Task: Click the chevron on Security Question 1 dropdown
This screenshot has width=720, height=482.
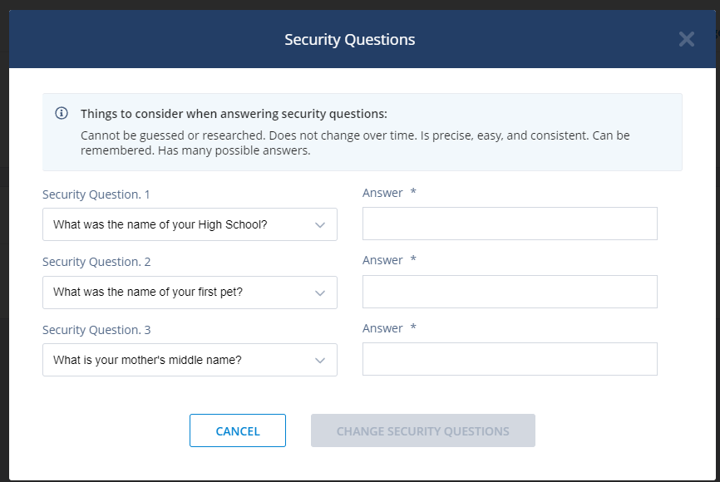Action: point(320,224)
